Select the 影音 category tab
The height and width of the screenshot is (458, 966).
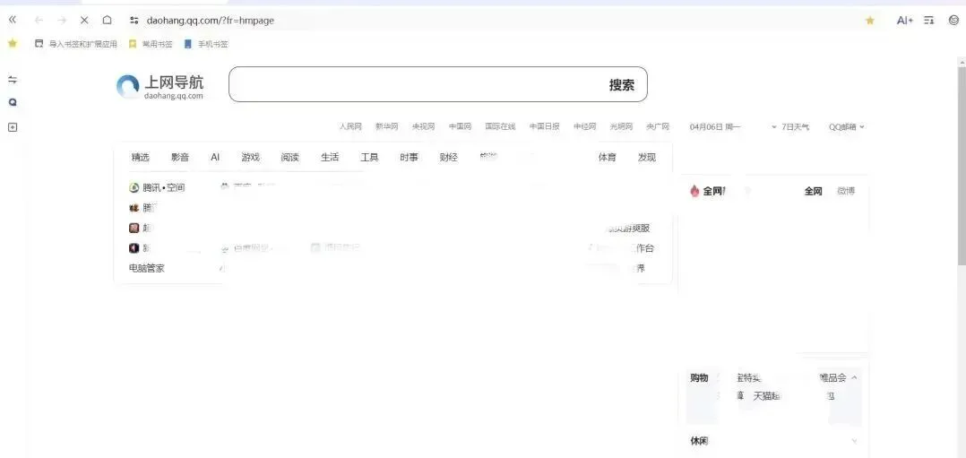(x=180, y=157)
